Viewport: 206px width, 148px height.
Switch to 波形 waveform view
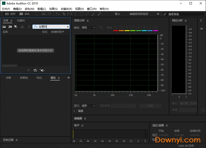click(x=10, y=14)
